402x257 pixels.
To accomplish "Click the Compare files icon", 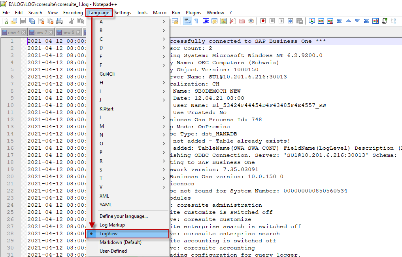I will [x=321, y=21].
